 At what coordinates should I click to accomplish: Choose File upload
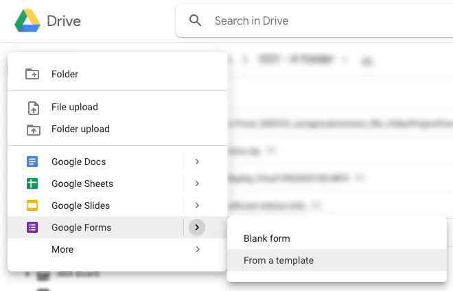tap(117, 107)
